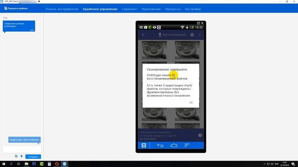Expand hidden system tray icons
The height and width of the screenshot is (167, 298).
pyautogui.click(x=264, y=164)
